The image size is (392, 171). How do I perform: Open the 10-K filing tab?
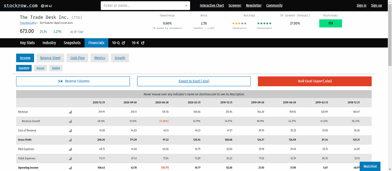(138, 43)
